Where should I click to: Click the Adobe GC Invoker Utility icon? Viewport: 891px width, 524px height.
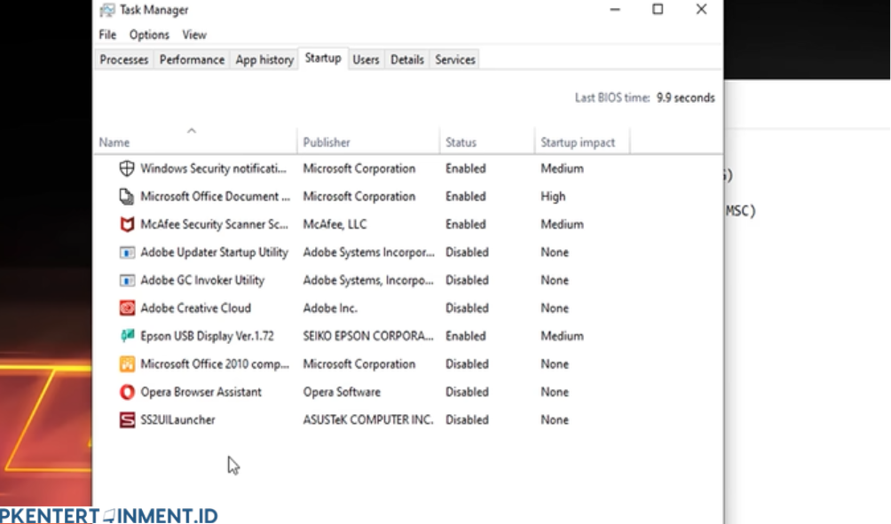click(x=127, y=280)
